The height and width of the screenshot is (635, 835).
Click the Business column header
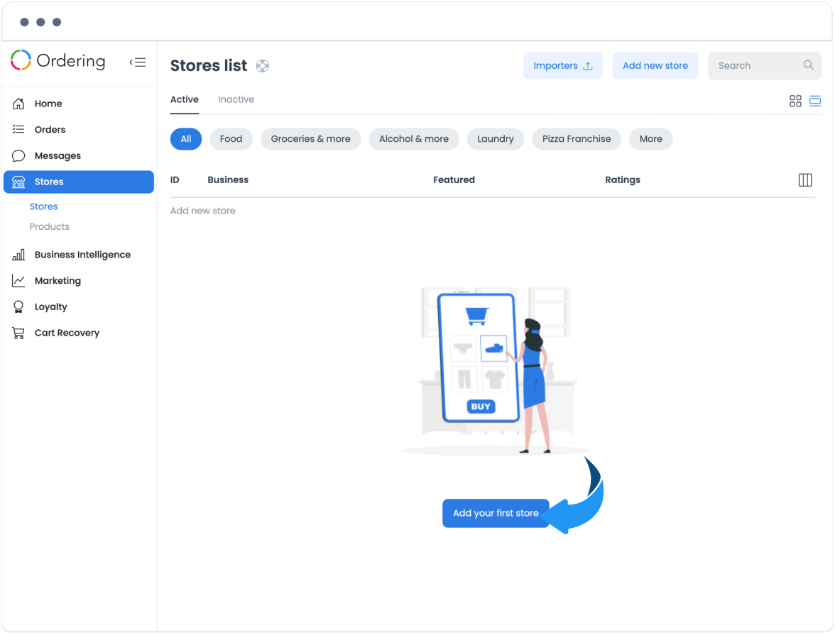228,180
